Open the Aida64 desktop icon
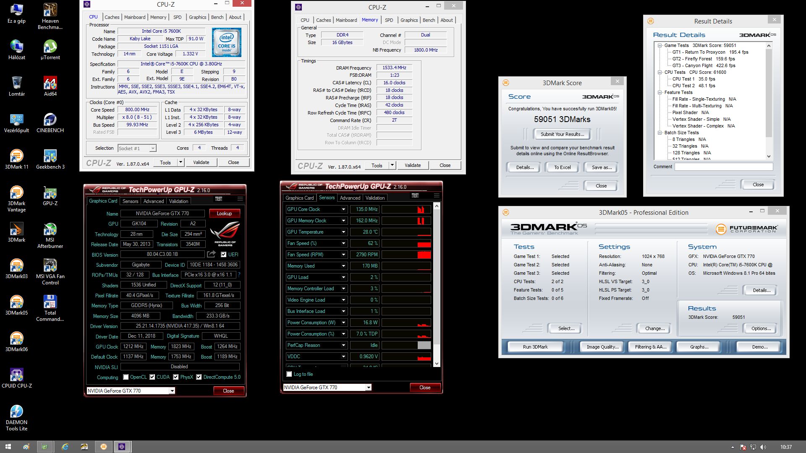Viewport: 806px width, 453px height. [50, 86]
